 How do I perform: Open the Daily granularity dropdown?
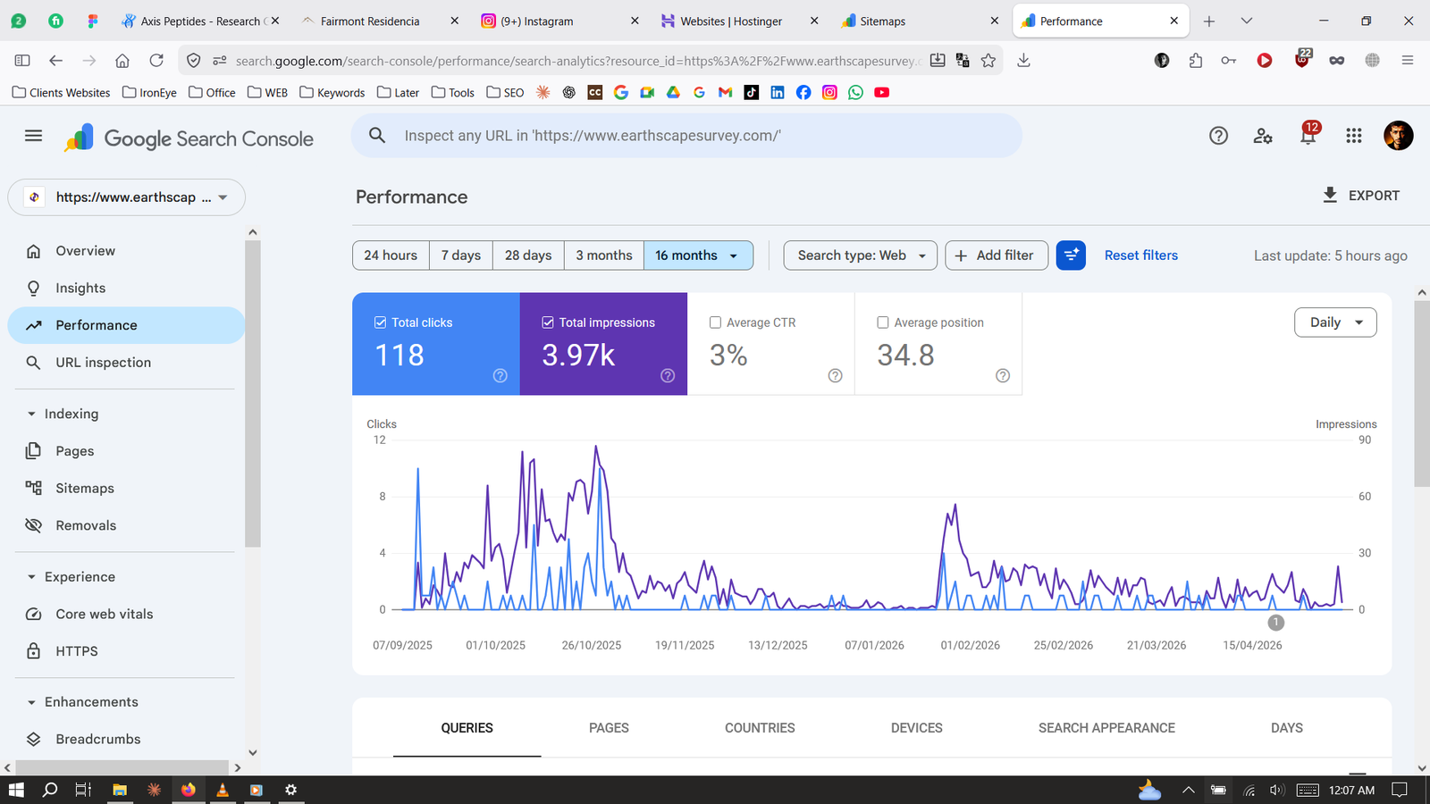tap(1335, 322)
